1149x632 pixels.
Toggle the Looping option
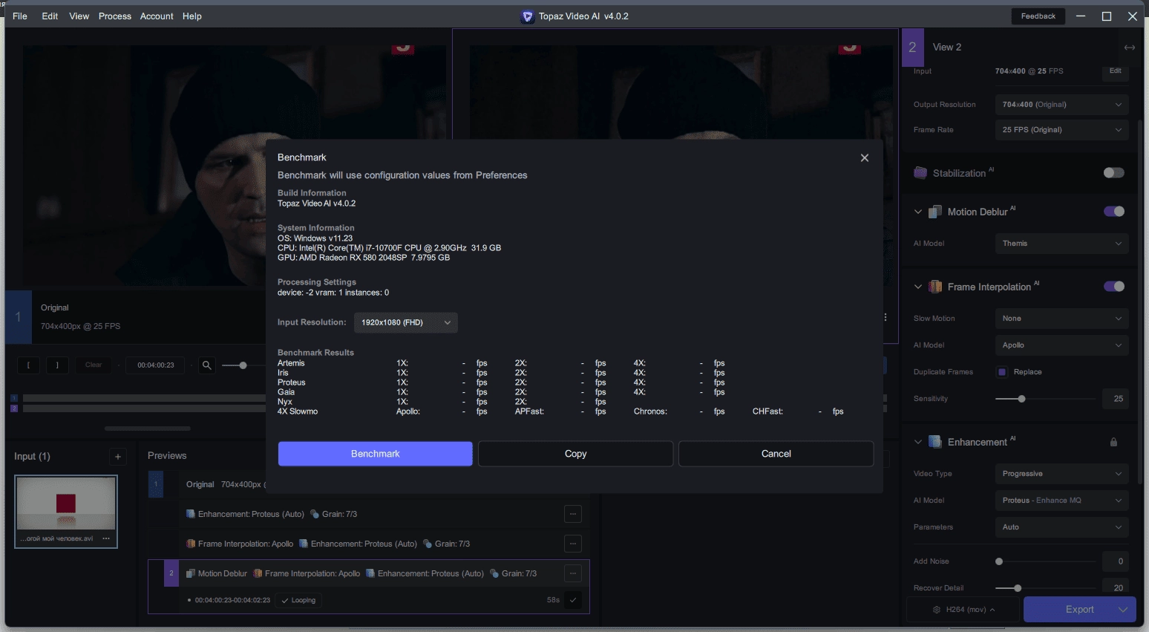tap(298, 600)
